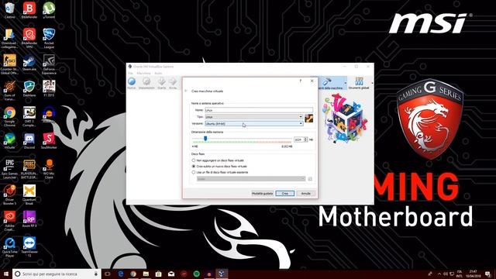Viewport: 496px width, 279px height.
Task: Click the Nome text field
Action: 259,110
